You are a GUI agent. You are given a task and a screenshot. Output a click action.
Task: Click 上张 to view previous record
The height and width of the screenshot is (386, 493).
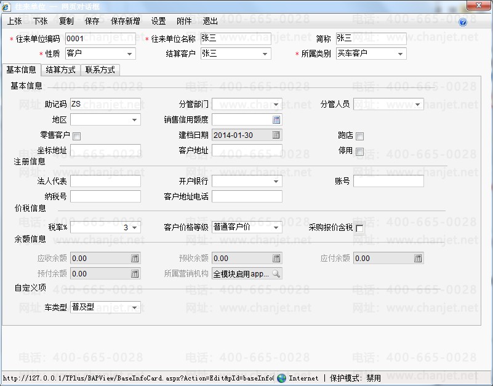point(14,21)
